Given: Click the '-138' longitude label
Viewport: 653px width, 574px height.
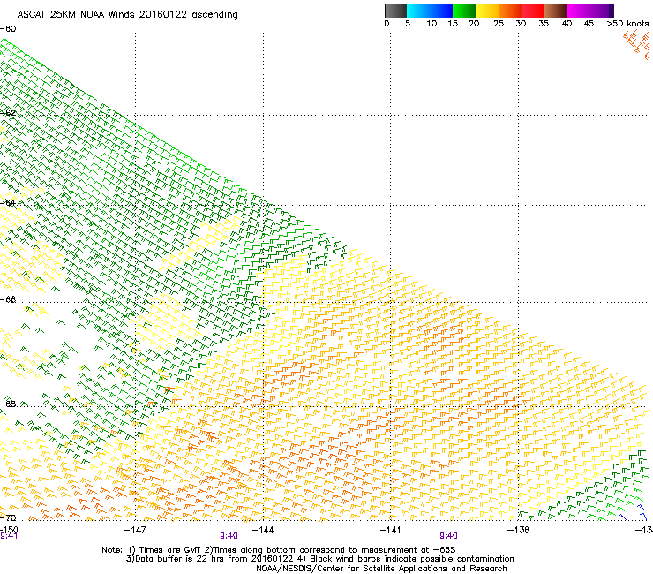Looking at the screenshot, I should tap(519, 530).
